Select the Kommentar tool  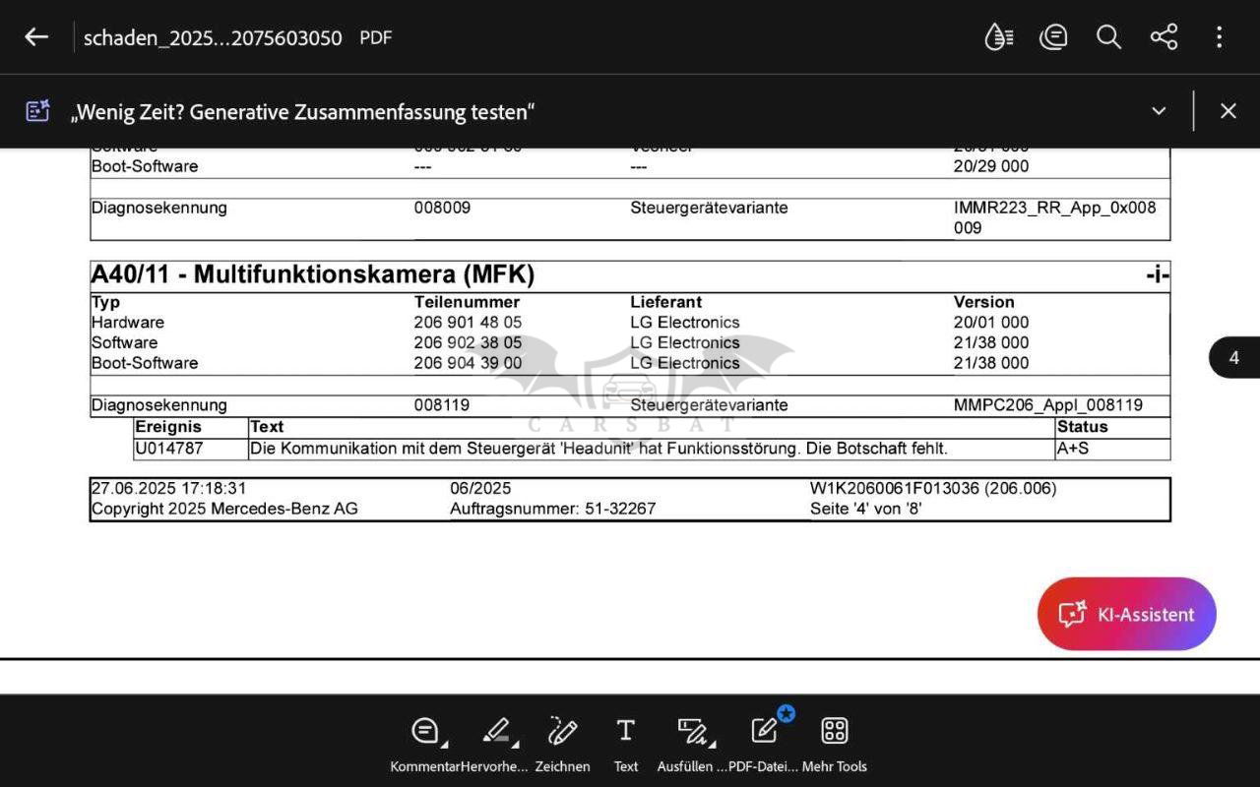(425, 743)
